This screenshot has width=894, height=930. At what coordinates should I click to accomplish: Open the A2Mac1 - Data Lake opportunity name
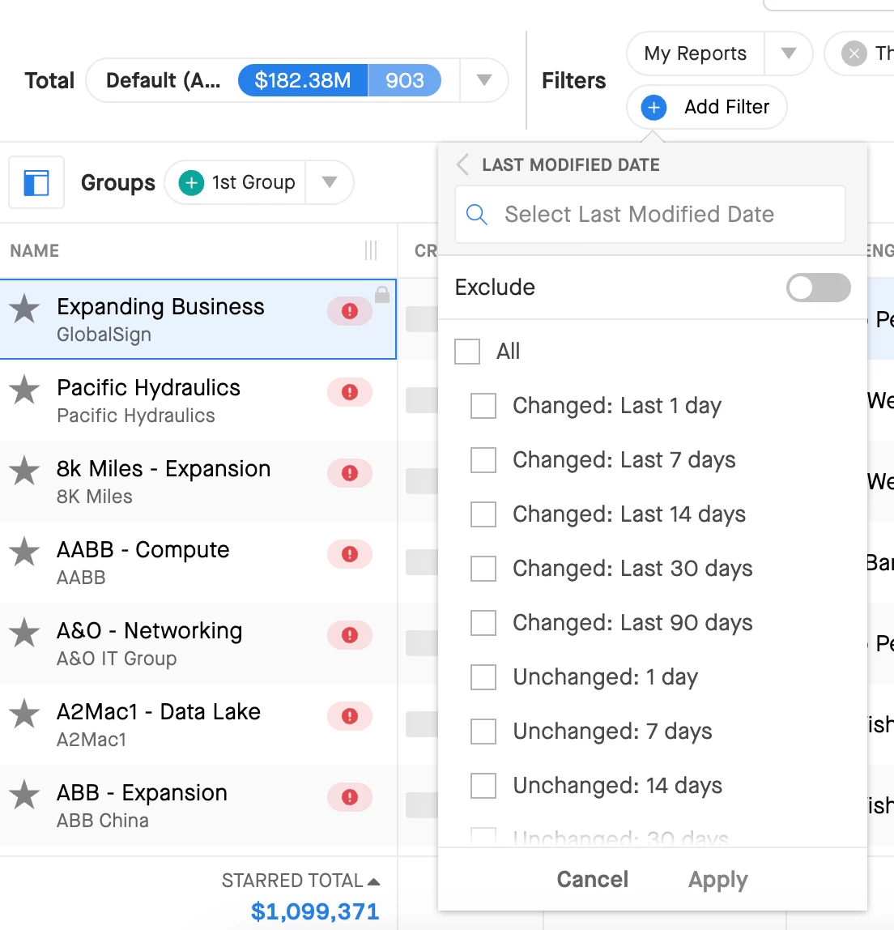coord(158,712)
